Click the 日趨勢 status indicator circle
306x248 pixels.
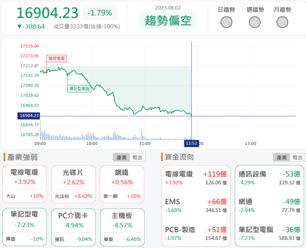pos(226,22)
